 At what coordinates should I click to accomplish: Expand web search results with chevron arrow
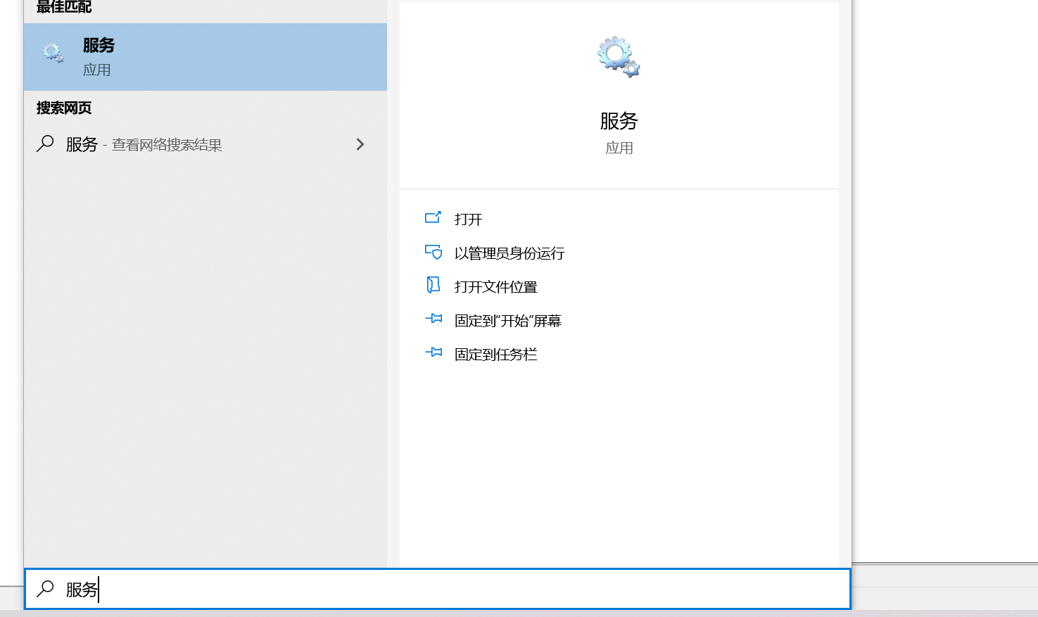tap(360, 144)
